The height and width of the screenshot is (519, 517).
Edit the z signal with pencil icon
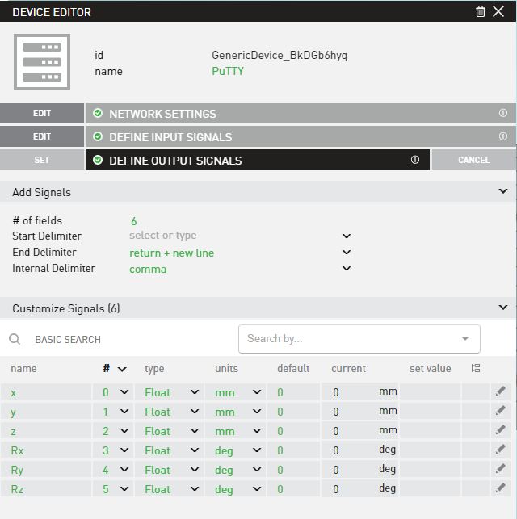[x=501, y=430]
